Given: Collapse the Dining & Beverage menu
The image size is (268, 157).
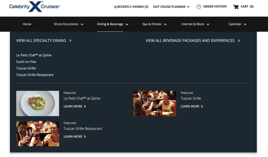Looking at the screenshot, I should (127, 24).
